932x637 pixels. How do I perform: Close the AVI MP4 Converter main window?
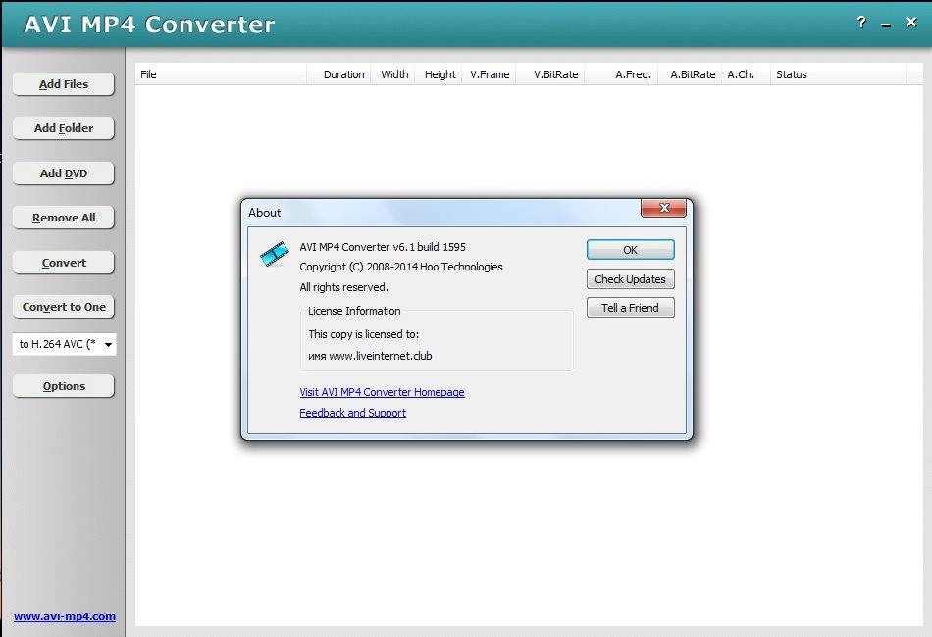pyautogui.click(x=911, y=22)
